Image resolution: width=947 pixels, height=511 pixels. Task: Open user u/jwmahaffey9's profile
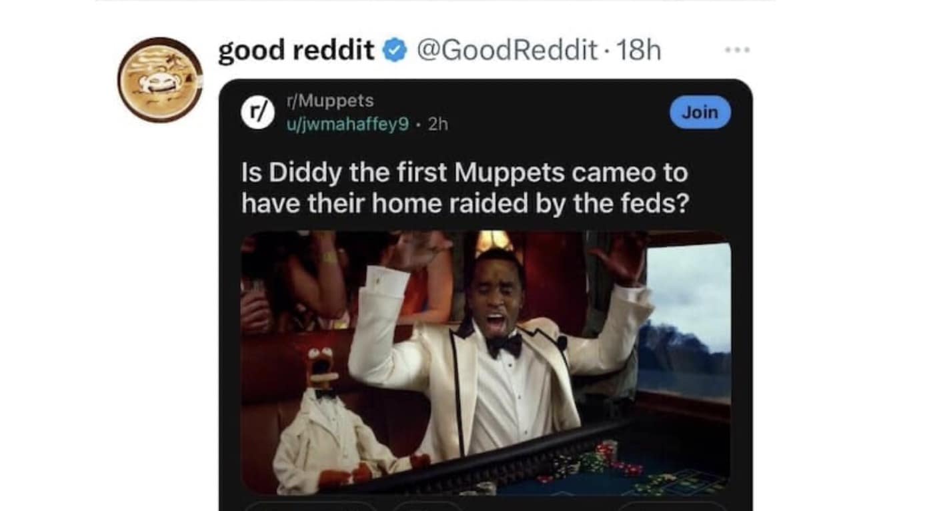point(346,124)
